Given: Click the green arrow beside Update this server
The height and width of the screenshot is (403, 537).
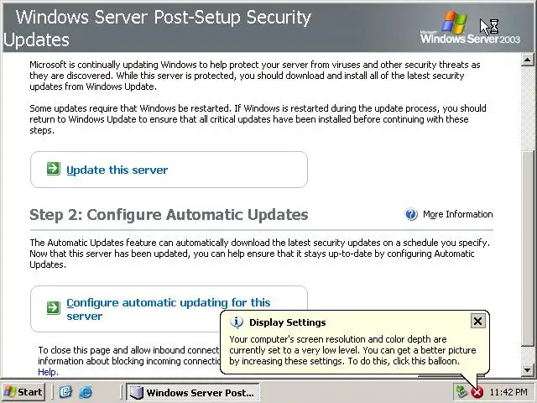Looking at the screenshot, I should [53, 170].
